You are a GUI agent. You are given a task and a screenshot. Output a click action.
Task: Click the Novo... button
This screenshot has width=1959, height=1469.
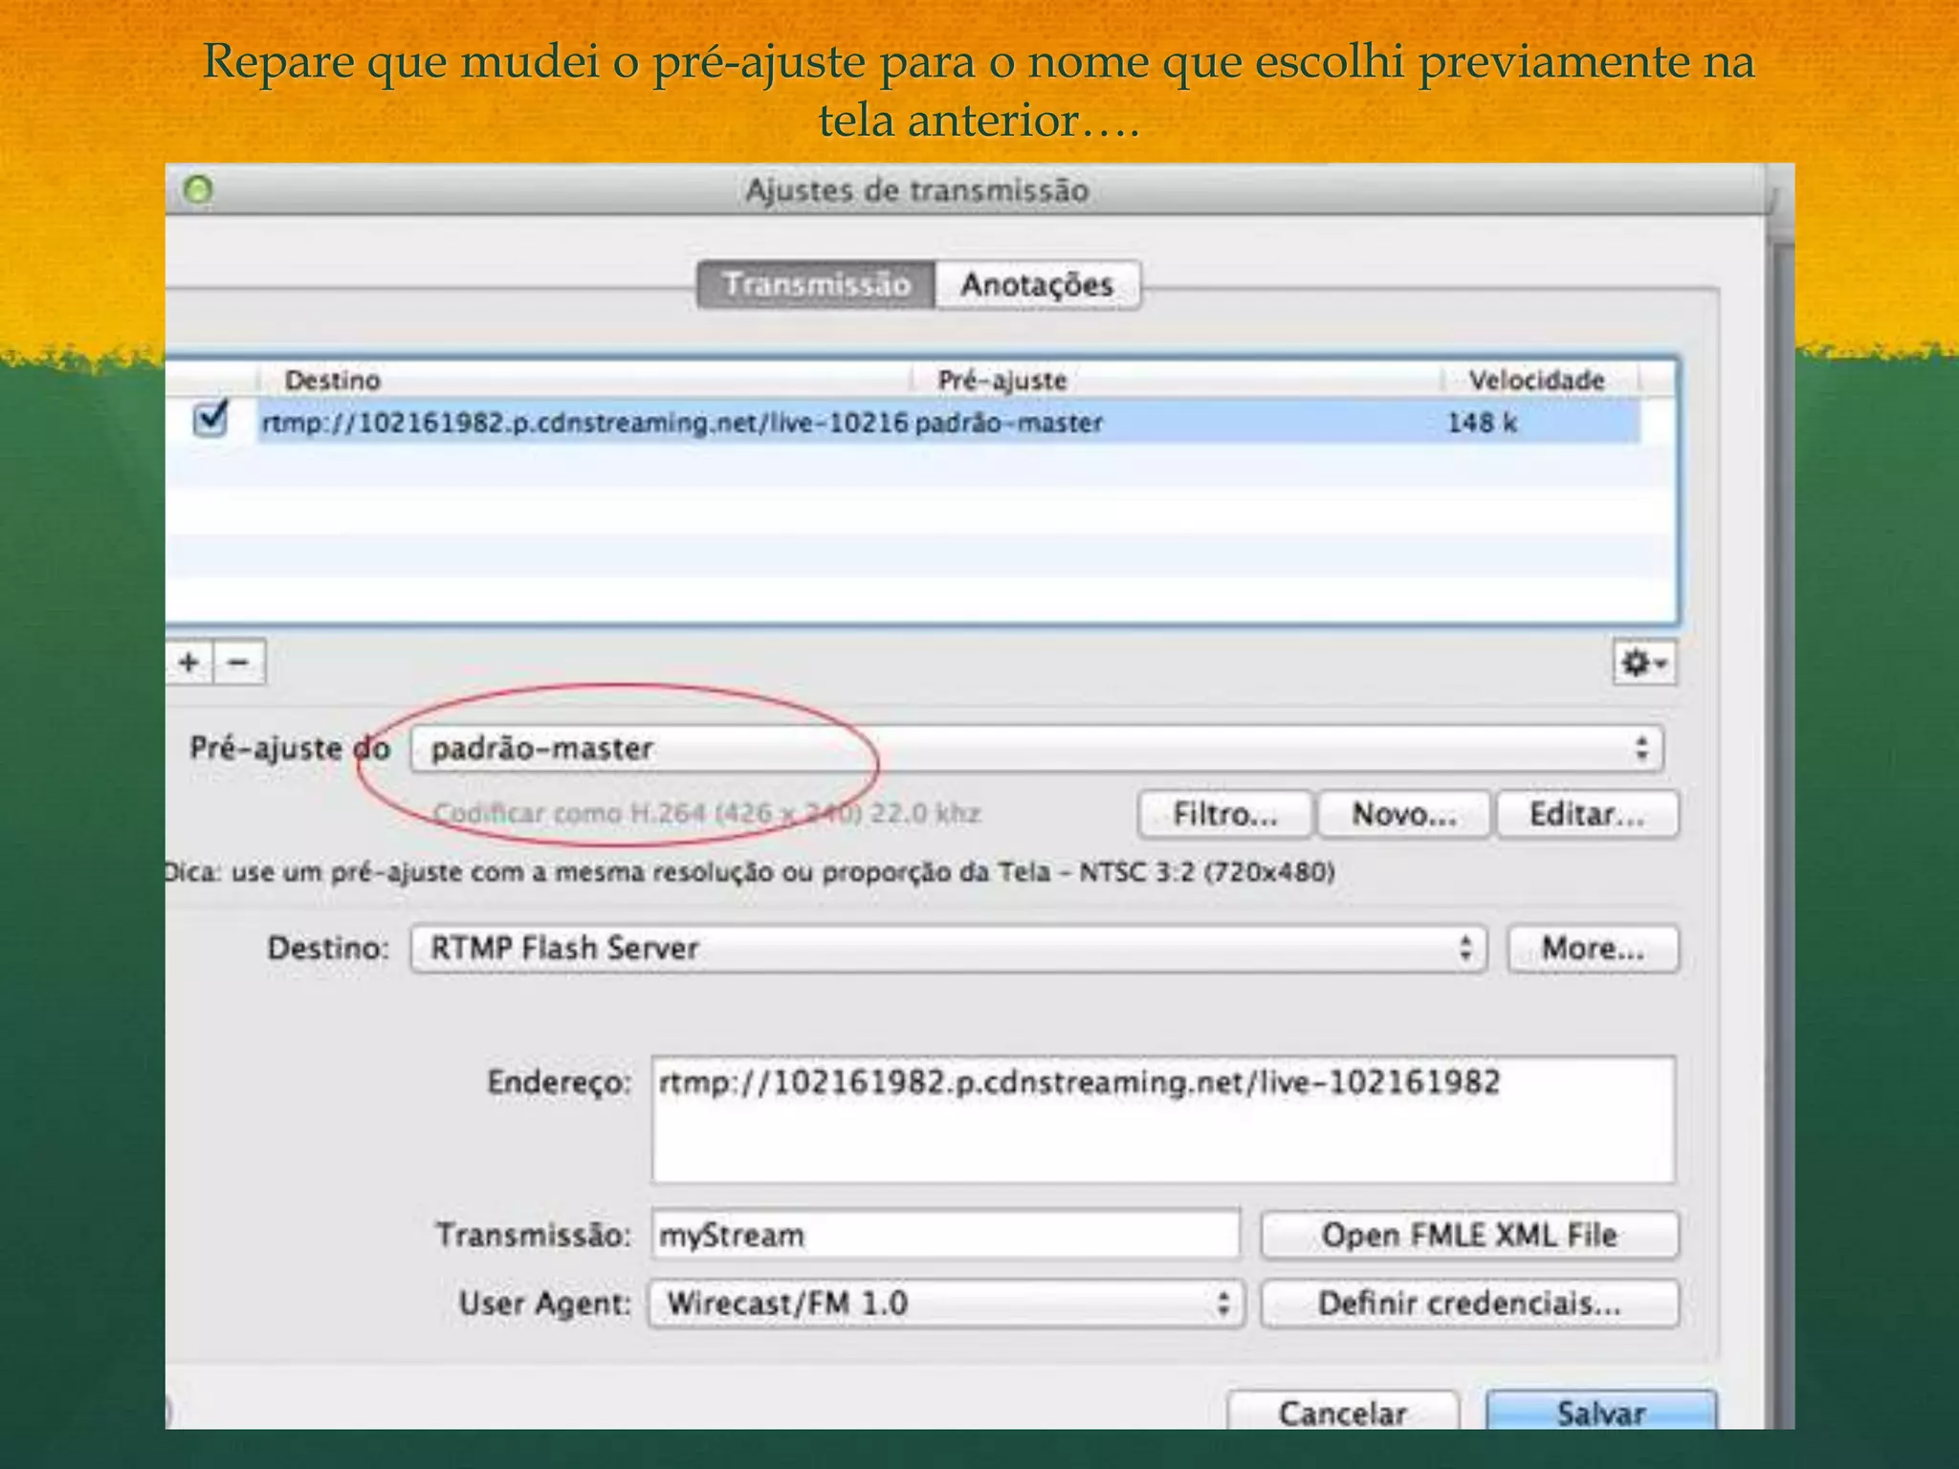1403,815
